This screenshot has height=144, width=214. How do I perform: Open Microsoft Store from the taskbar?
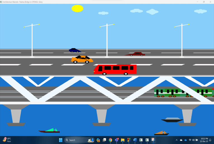(129, 140)
